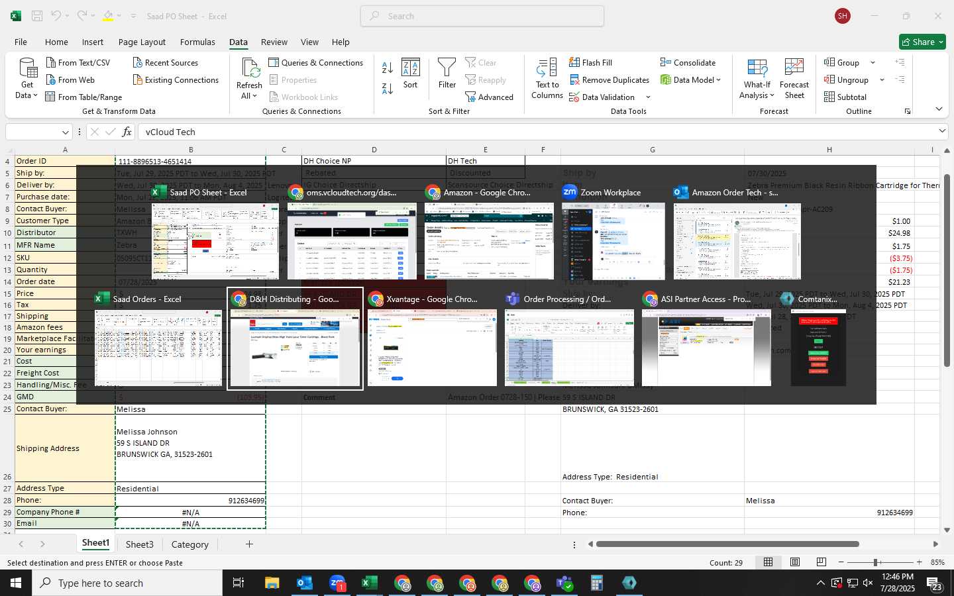Expand the Group dropdown arrow
Screen dimensions: 954x596
(873, 62)
